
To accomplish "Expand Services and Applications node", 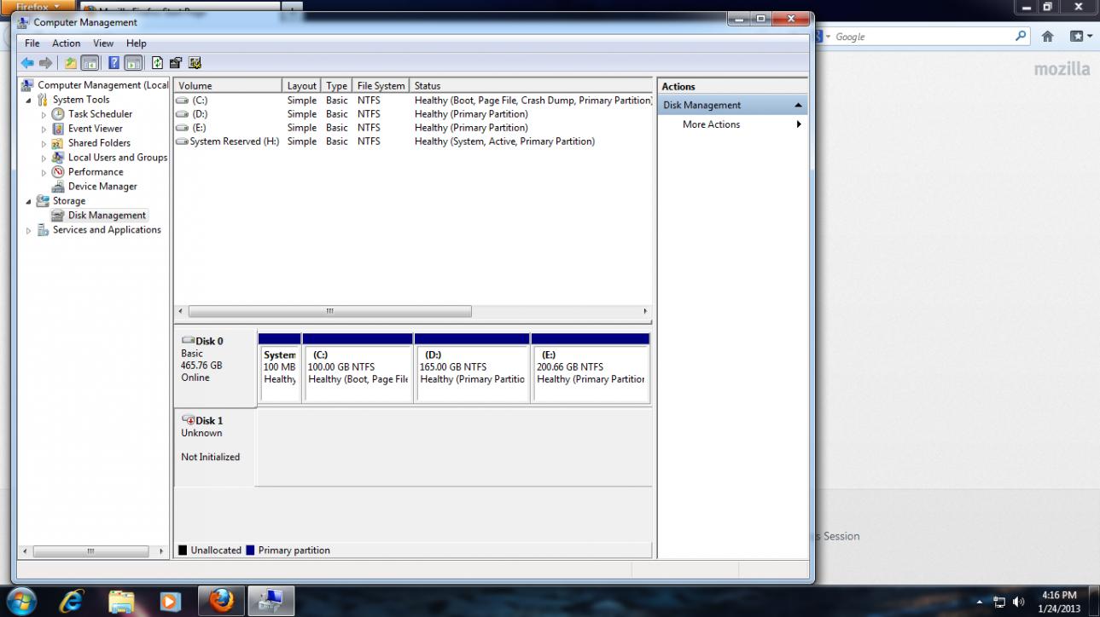I will tap(29, 230).
